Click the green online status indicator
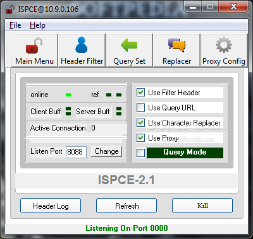This screenshot has height=239, width=253. coord(68,95)
